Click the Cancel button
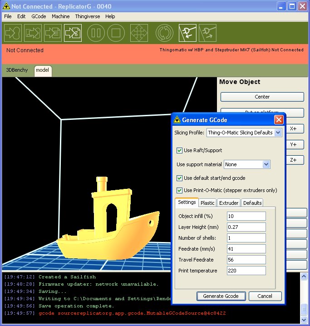Screen dimensions: 310x326 [265, 296]
